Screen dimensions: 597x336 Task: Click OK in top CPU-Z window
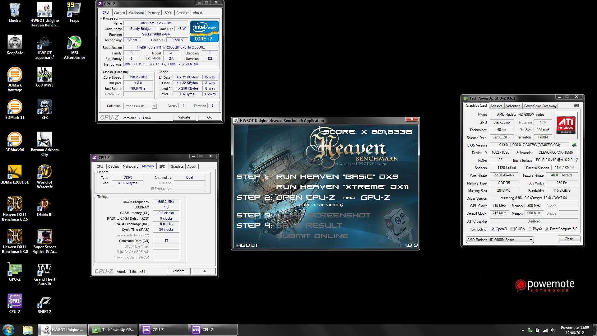pyautogui.click(x=209, y=117)
